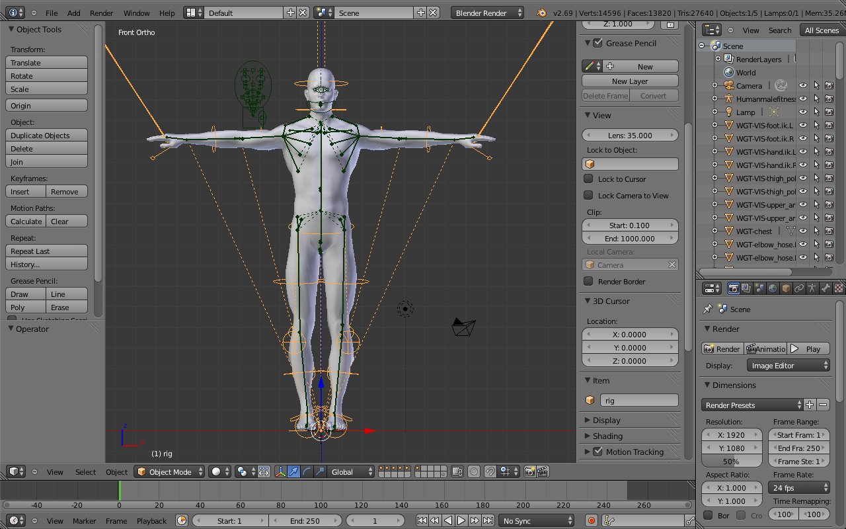Adjust the Lens 35.000 slider

(x=630, y=135)
